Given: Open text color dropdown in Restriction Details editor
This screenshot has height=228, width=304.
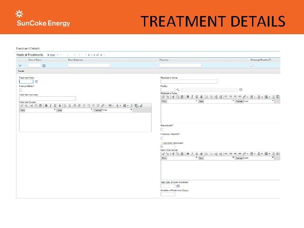Looking at the screenshot, I should click(x=260, y=154).
